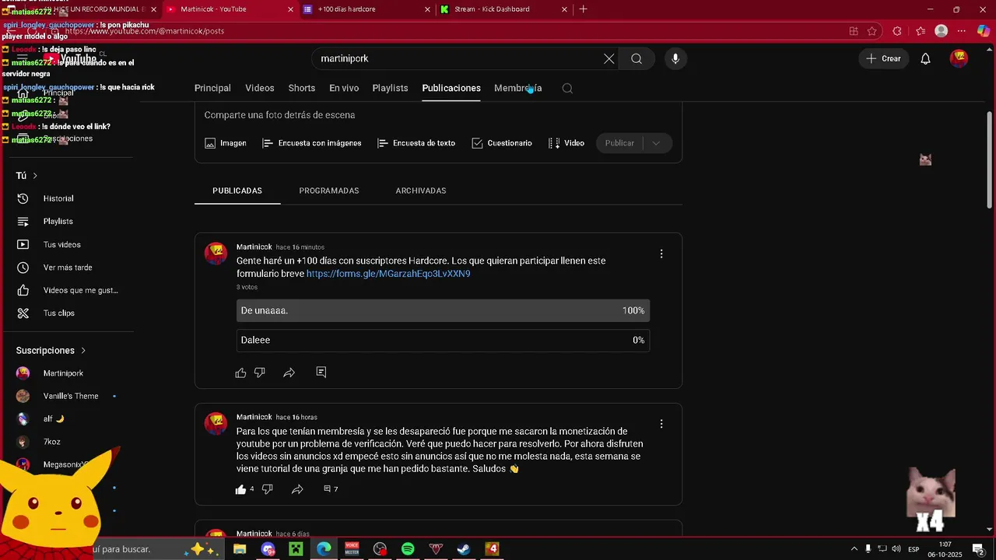Open the YouTube account avatar menu

coord(959,58)
